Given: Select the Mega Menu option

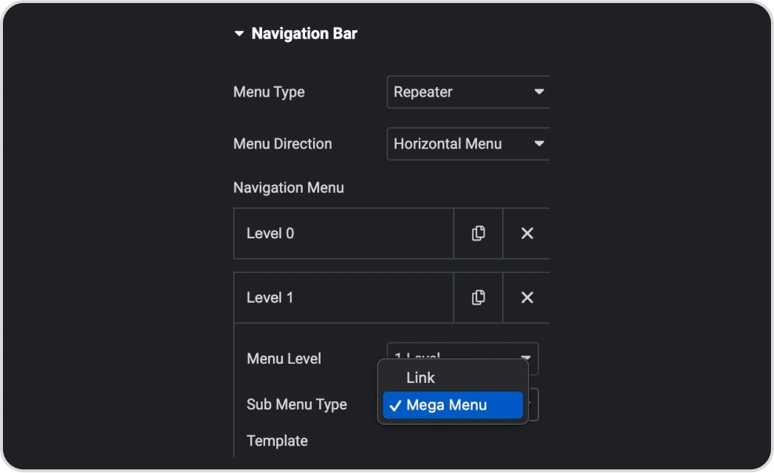Looking at the screenshot, I should [x=447, y=405].
